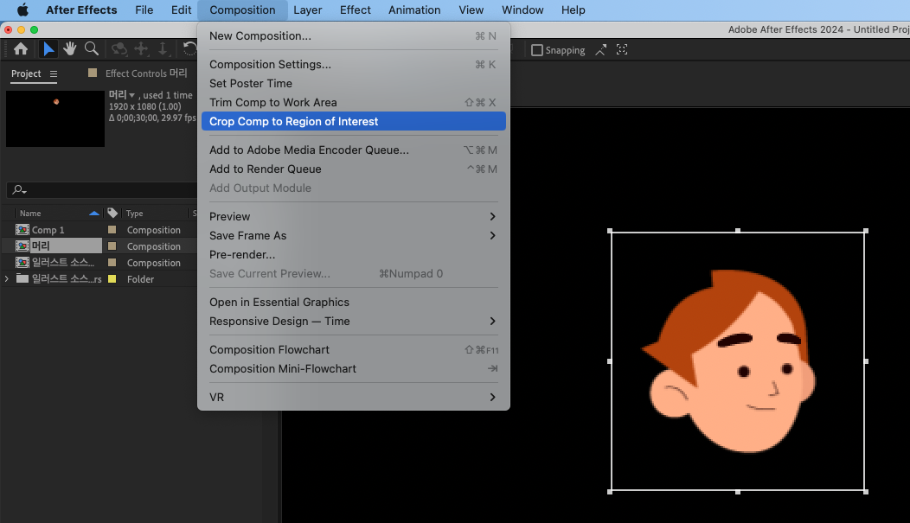Switch to the Project tab
The height and width of the screenshot is (523, 910).
[x=26, y=73]
